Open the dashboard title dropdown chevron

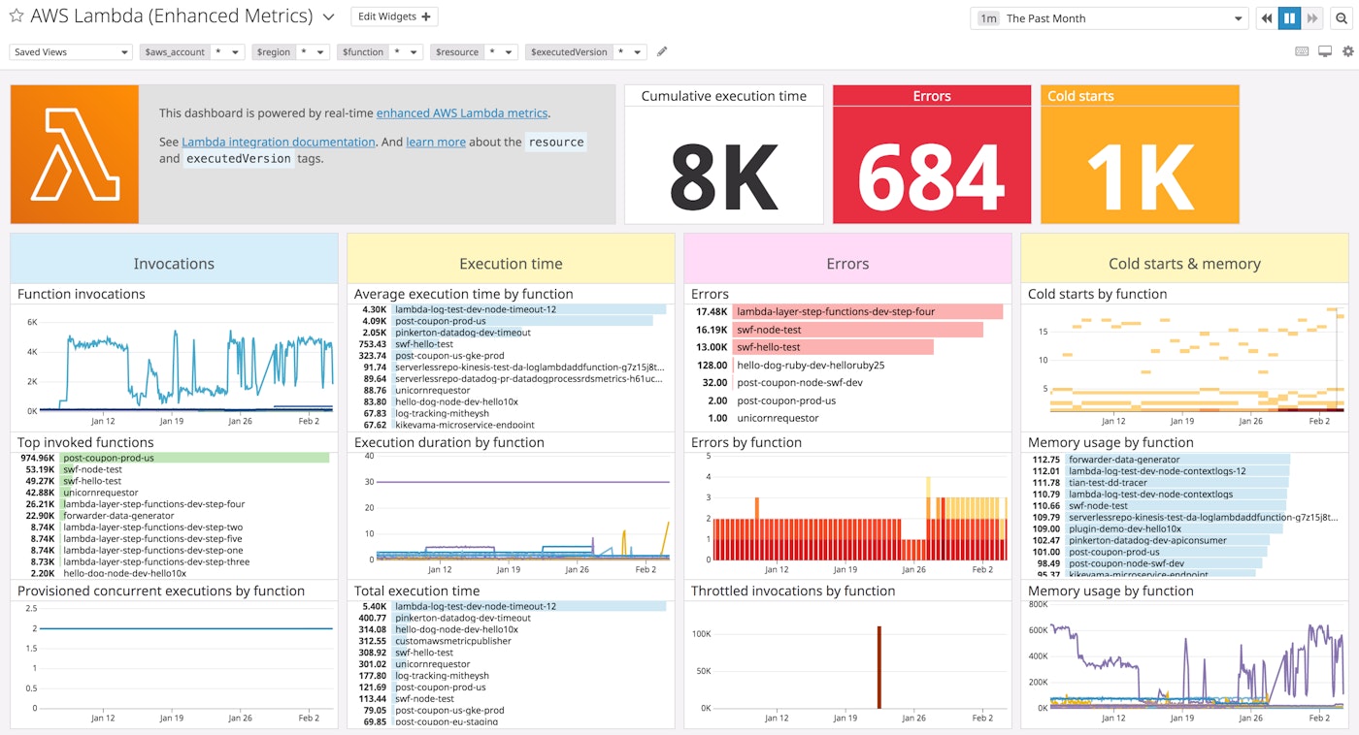coord(328,17)
